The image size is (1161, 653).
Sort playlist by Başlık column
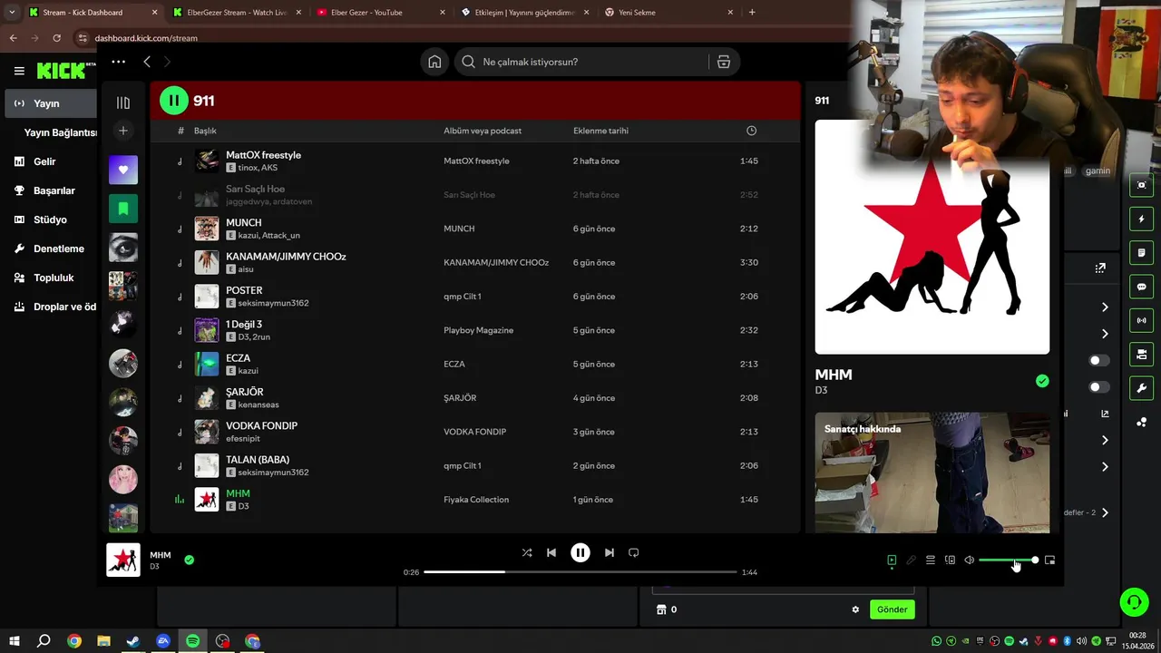(x=205, y=131)
